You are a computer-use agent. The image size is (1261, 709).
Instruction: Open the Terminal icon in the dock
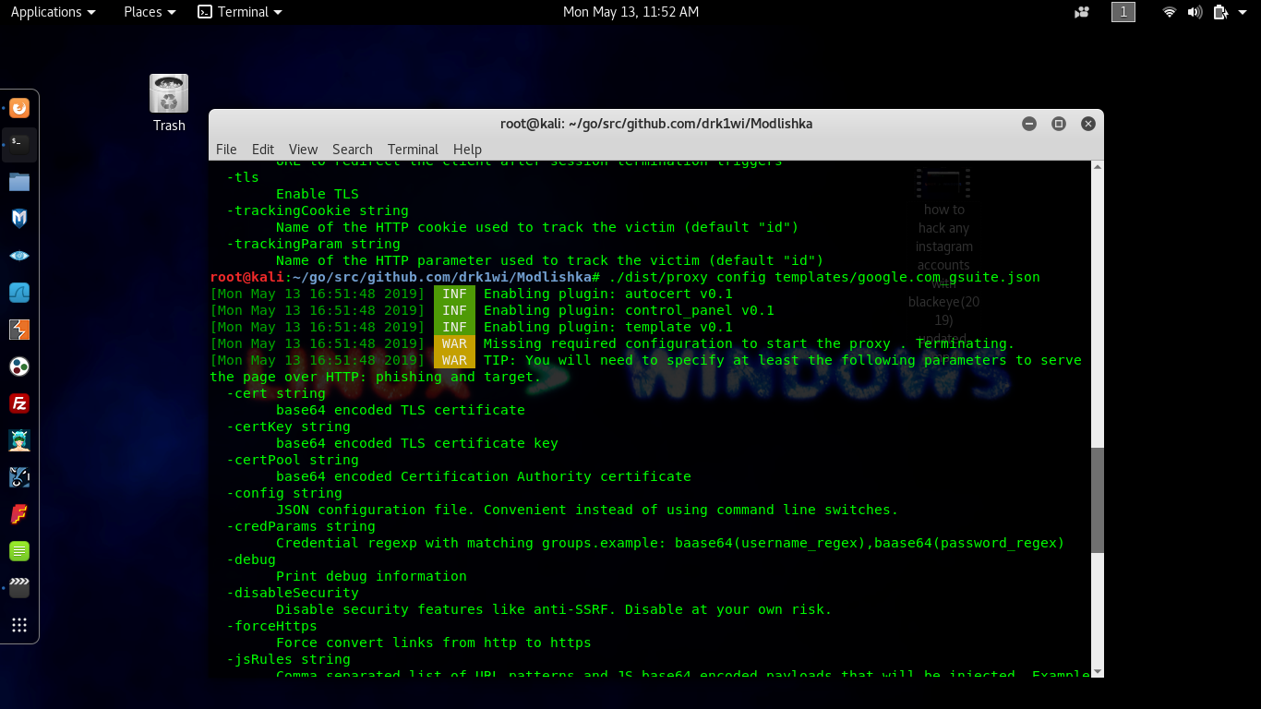coord(19,145)
